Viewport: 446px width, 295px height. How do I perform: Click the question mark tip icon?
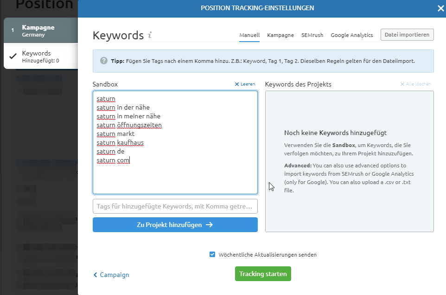click(x=104, y=61)
